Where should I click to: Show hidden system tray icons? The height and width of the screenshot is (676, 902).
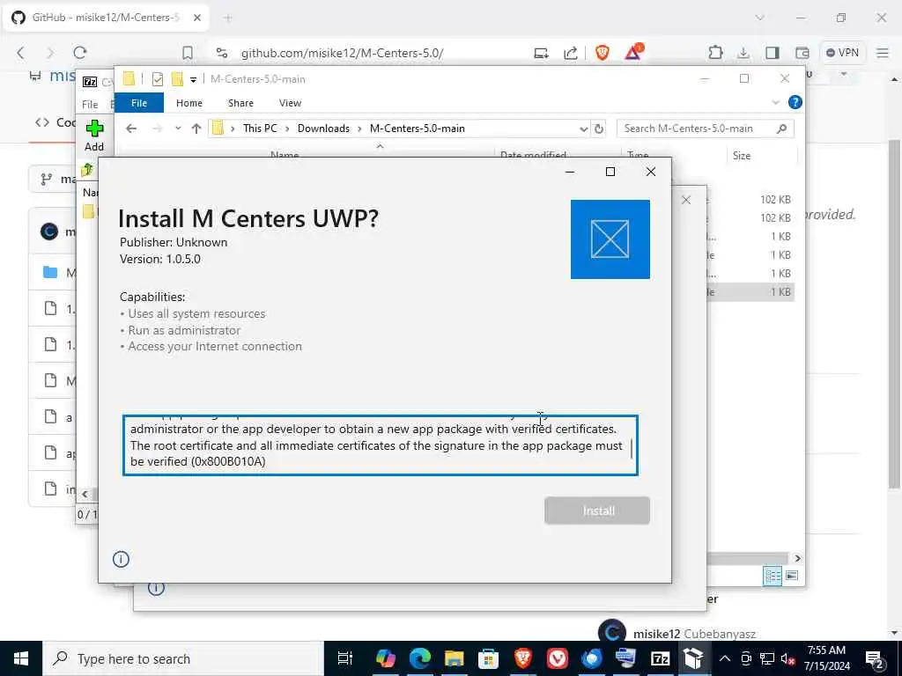click(725, 658)
